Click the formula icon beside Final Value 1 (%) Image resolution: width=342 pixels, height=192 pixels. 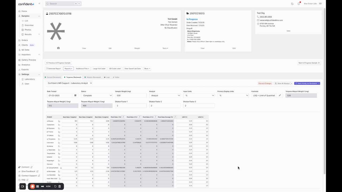coord(123,117)
